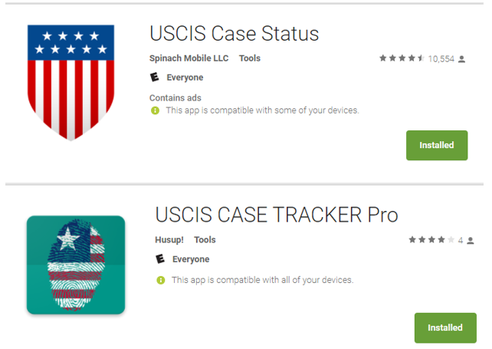This screenshot has width=492, height=349.
Task: Open the USCIS Case Status title
Action: point(234,33)
